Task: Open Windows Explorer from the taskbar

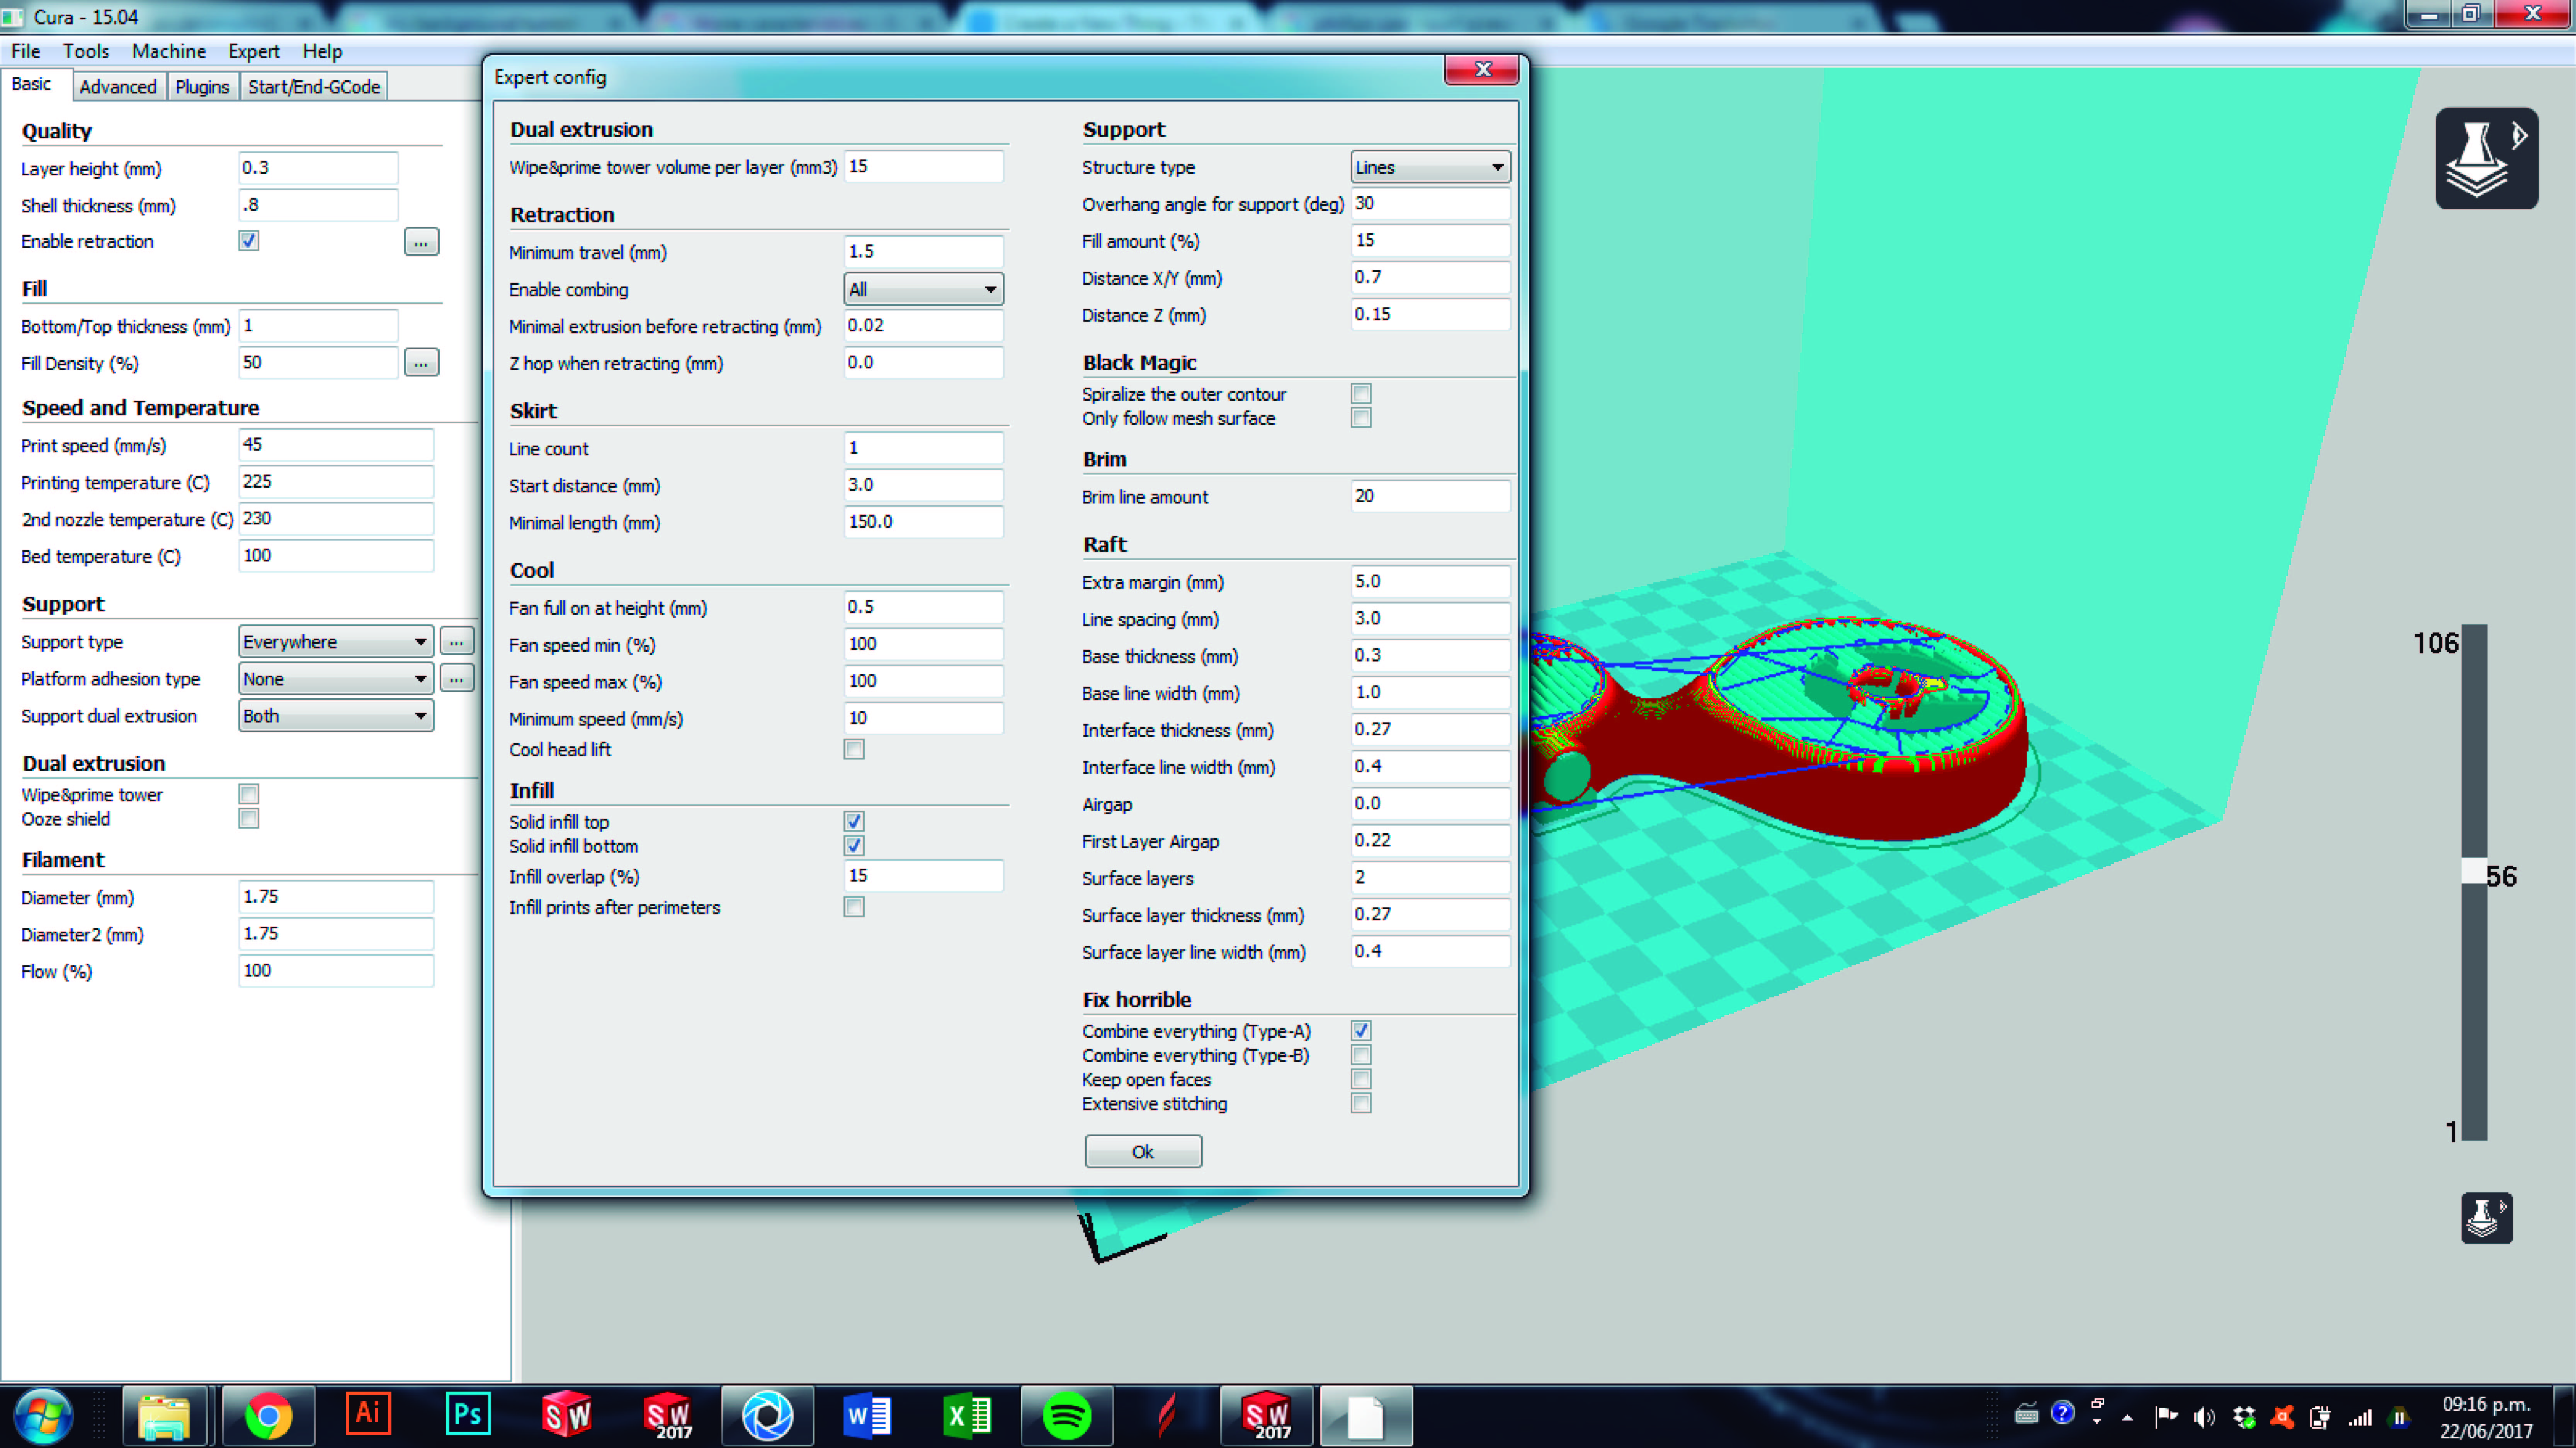Action: (x=165, y=1416)
